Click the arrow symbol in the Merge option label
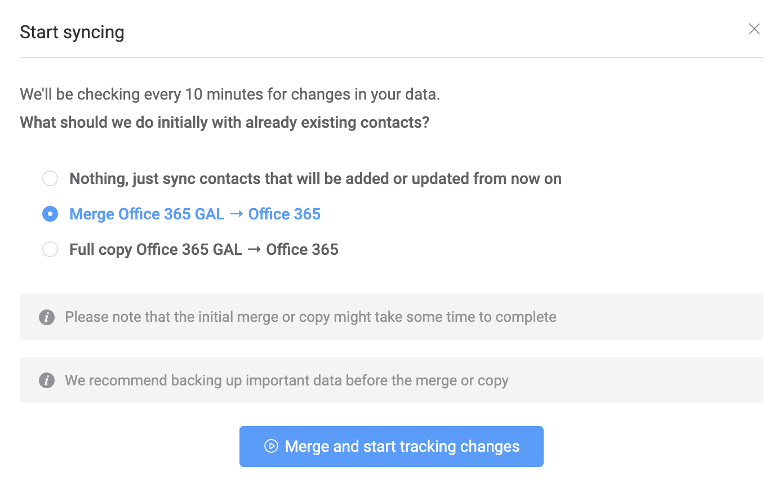This screenshot has height=485, width=782. pos(237,214)
